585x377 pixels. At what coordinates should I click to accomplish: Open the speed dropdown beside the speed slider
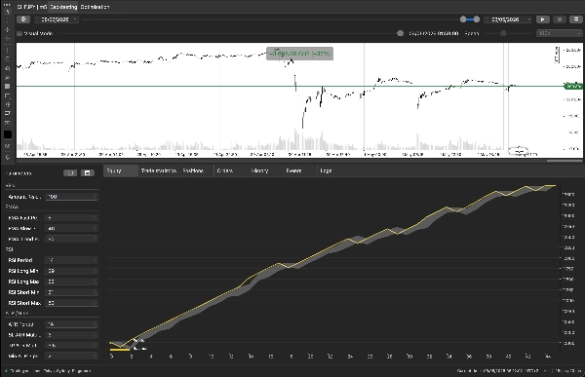[x=559, y=33]
